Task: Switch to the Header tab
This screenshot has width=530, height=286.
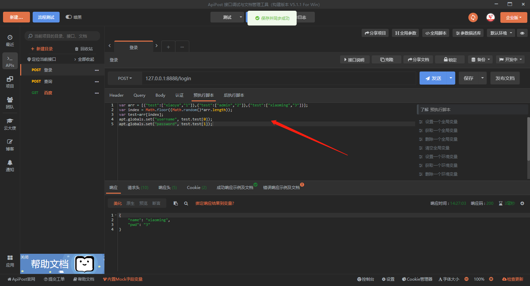Action: click(x=117, y=95)
